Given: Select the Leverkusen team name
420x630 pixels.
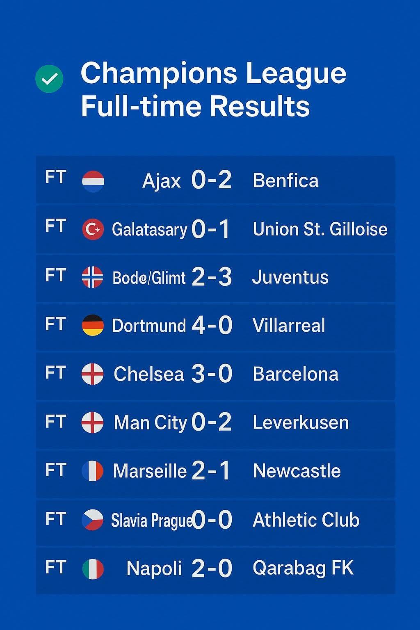Looking at the screenshot, I should [x=301, y=422].
